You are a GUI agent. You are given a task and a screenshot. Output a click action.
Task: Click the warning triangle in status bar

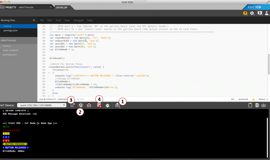tap(253, 99)
